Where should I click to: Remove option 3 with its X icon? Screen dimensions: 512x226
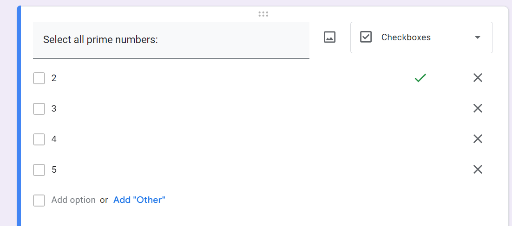coord(478,108)
